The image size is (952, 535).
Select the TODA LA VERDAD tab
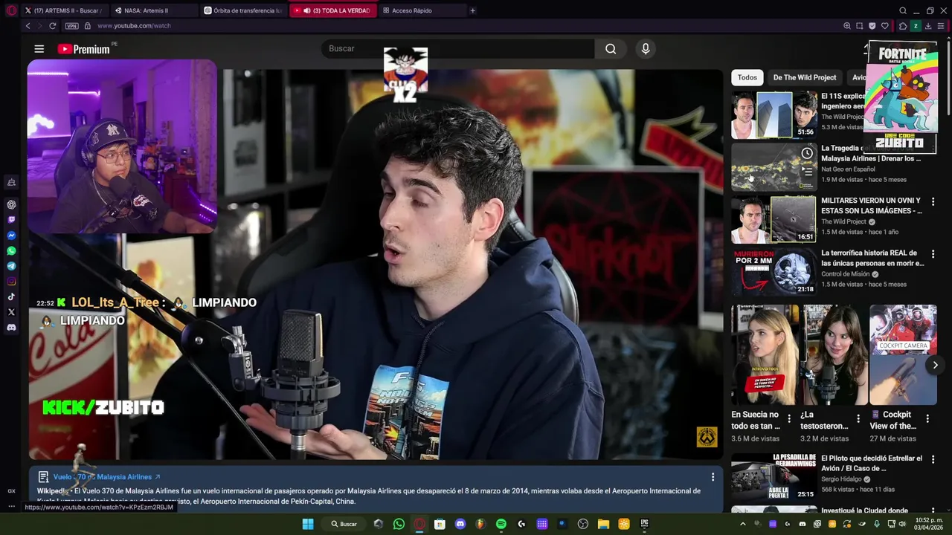click(332, 10)
